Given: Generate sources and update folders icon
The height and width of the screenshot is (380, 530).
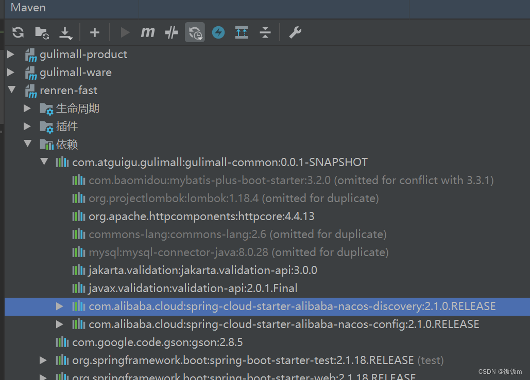Looking at the screenshot, I should tap(42, 33).
